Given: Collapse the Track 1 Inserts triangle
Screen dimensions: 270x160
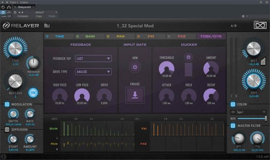Looking at the screenshot, I should point(2,2).
